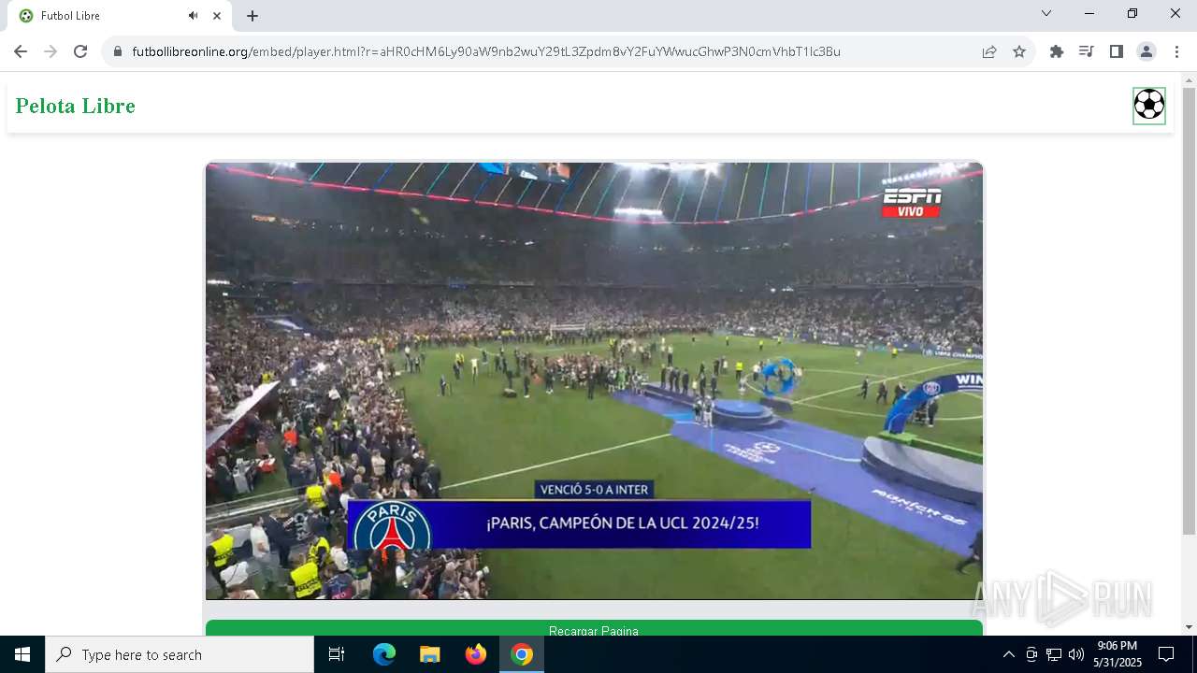Mute the Futbol Libre tab audio icon
This screenshot has width=1197, height=673.
[194, 16]
